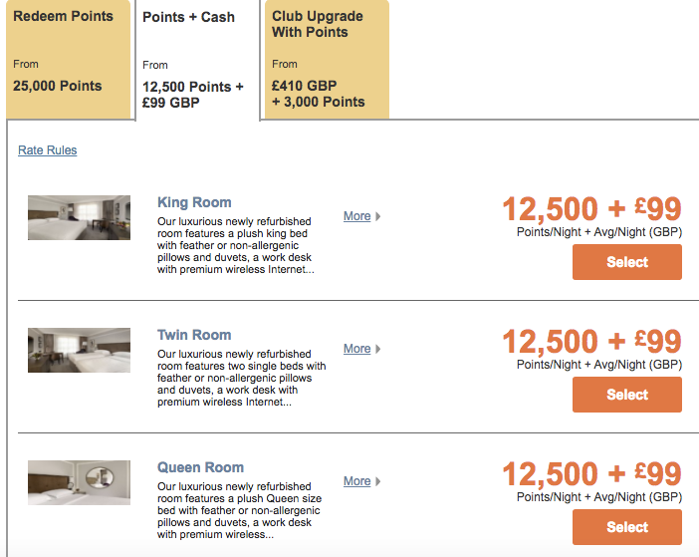The image size is (699, 557).
Task: Switch to Points + Cash tab
Action: pos(196,60)
